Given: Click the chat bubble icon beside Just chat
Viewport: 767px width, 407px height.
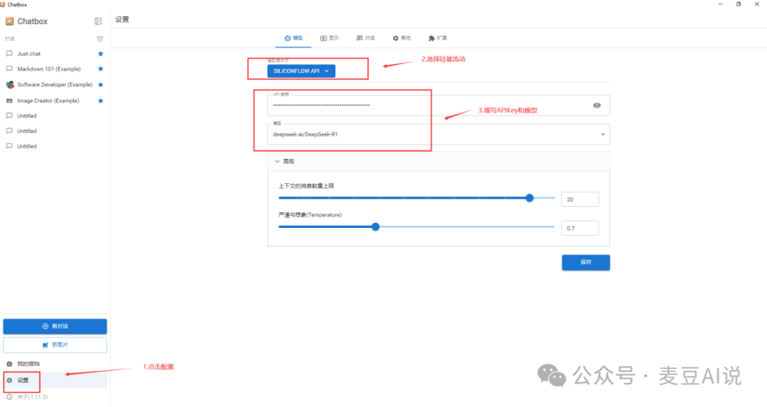Looking at the screenshot, I should 9,54.
